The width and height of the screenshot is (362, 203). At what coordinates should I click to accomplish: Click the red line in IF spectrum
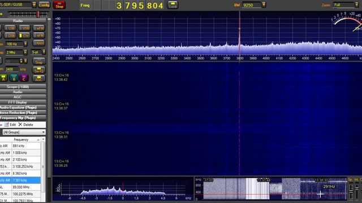coord(123,189)
